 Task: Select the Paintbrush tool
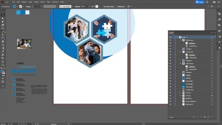3,32
